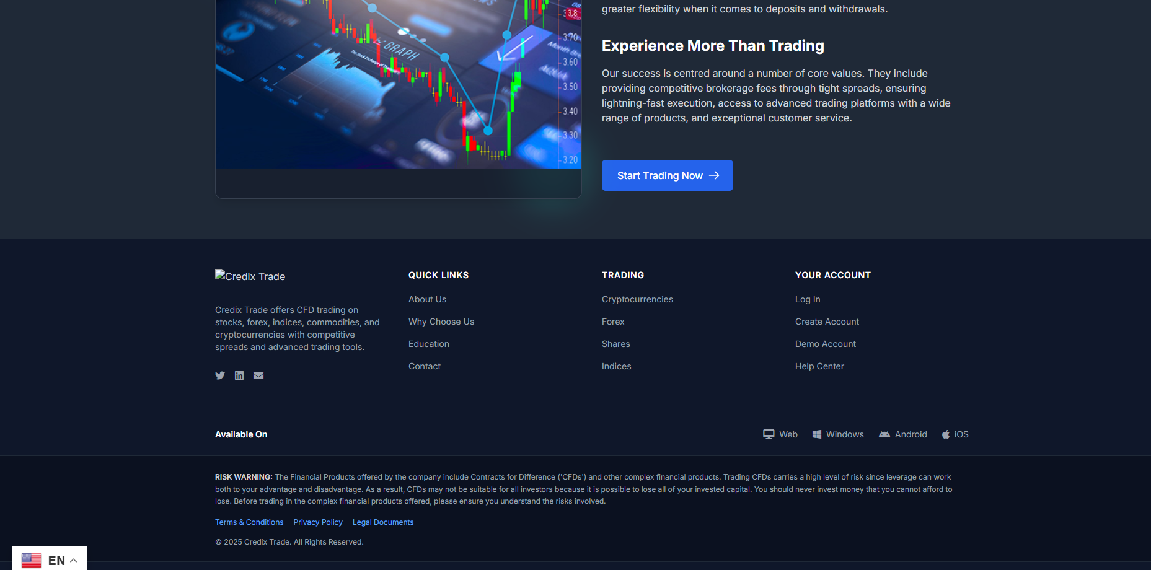Open the LinkedIn social icon
The image size is (1151, 570).
239,375
